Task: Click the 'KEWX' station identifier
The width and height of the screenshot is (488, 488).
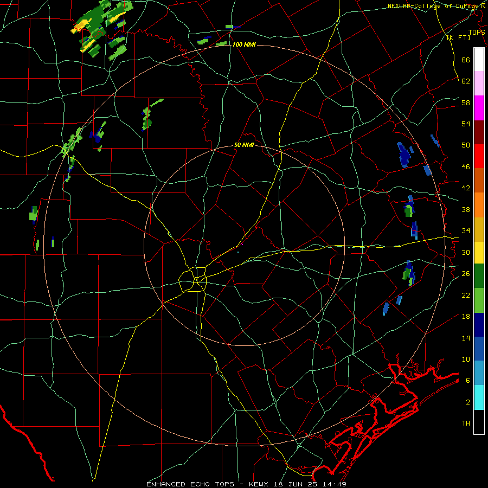Action: coord(258,484)
